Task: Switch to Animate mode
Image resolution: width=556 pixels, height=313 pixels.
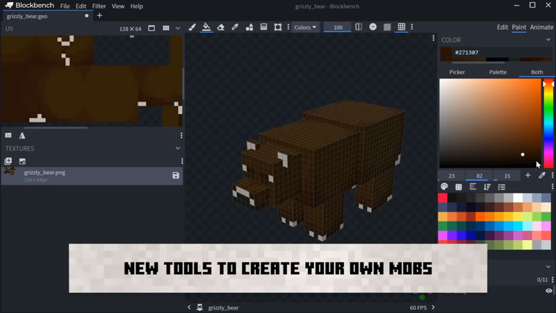Action: pos(541,27)
